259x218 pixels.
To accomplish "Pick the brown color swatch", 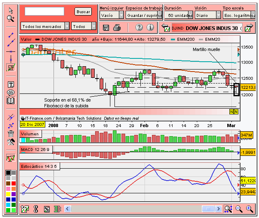I will [8, 183].
